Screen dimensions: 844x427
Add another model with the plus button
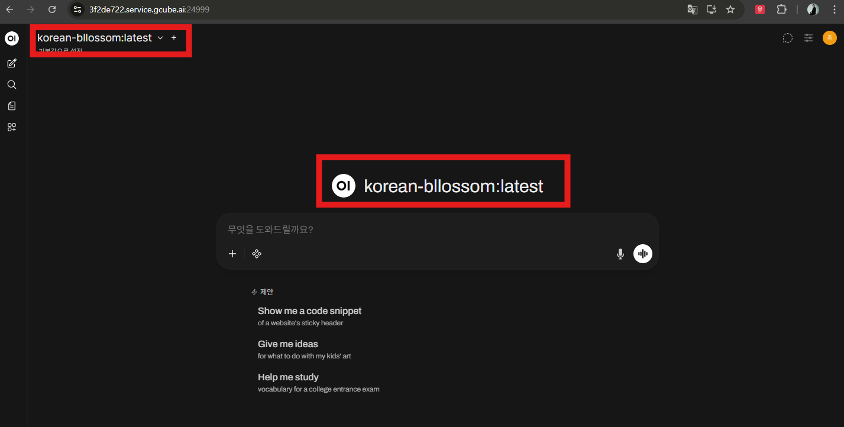coord(174,38)
